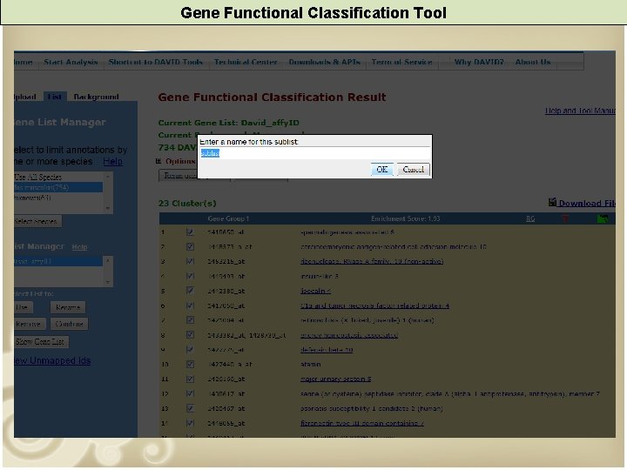The width and height of the screenshot is (627, 470).
Task: Open the lipocalin gene link
Action: pos(315,291)
